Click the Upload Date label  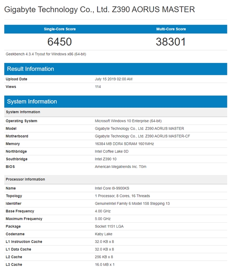coord(16,79)
